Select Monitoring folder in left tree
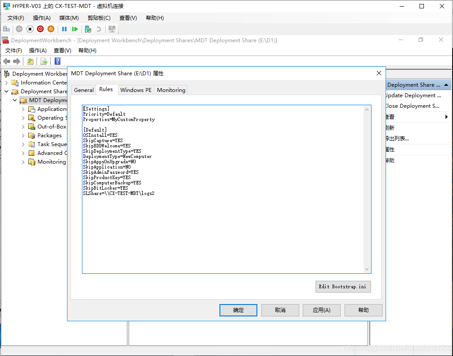This screenshot has width=453, height=356. [x=47, y=162]
